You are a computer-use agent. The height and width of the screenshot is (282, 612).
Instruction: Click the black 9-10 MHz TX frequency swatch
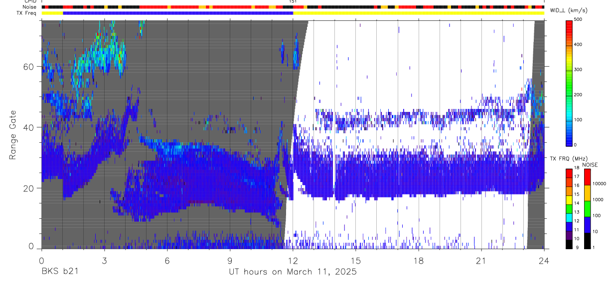(x=569, y=244)
